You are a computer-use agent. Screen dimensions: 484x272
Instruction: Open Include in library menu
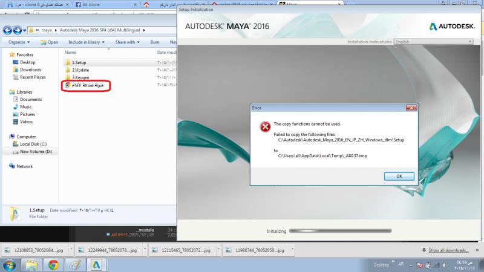coord(87,42)
